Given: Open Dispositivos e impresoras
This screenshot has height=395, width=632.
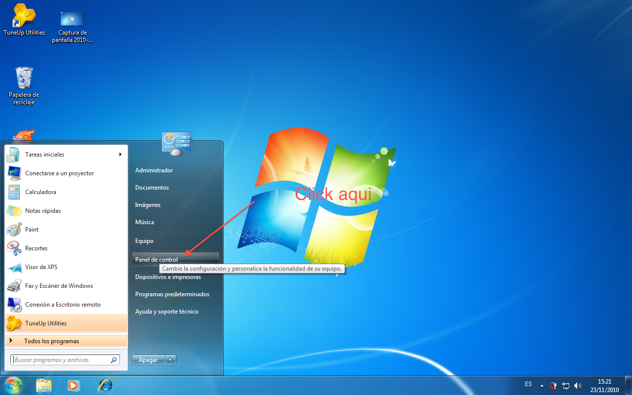Looking at the screenshot, I should 175,277.
